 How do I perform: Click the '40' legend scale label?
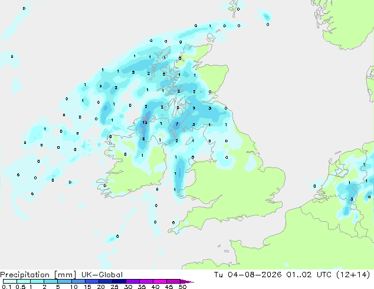click(x=155, y=287)
